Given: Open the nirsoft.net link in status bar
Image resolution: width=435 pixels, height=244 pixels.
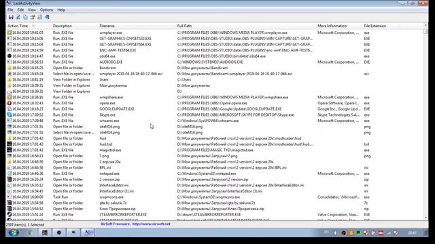Looking at the screenshot, I should [151, 224].
